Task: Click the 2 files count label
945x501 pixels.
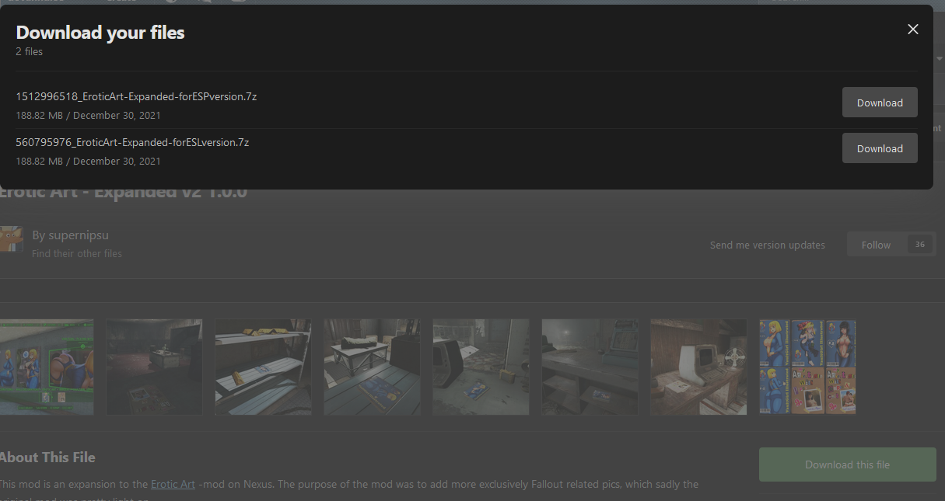Action: (x=30, y=51)
